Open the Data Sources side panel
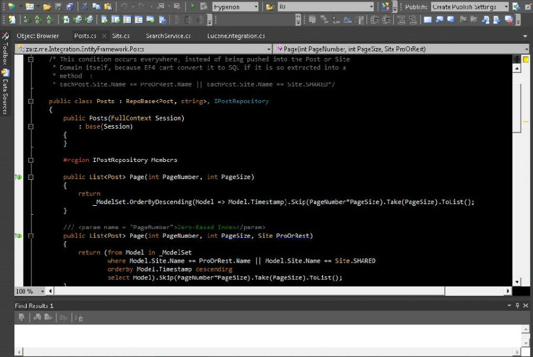533x357 pixels. click(5, 91)
